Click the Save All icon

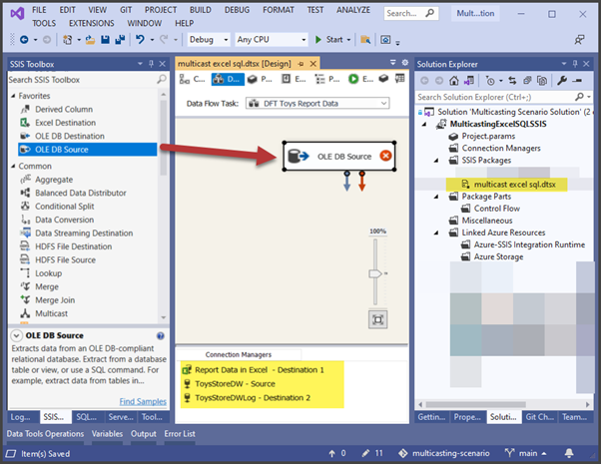[x=120, y=40]
